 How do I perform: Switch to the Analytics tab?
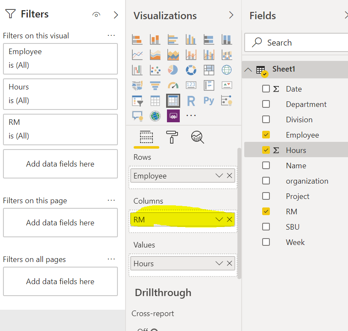click(197, 137)
